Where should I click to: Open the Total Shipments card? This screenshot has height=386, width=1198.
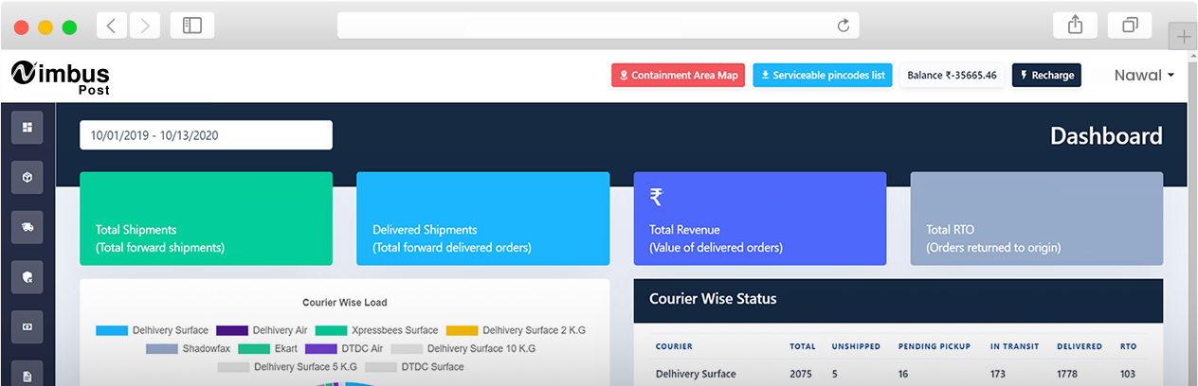pos(206,219)
